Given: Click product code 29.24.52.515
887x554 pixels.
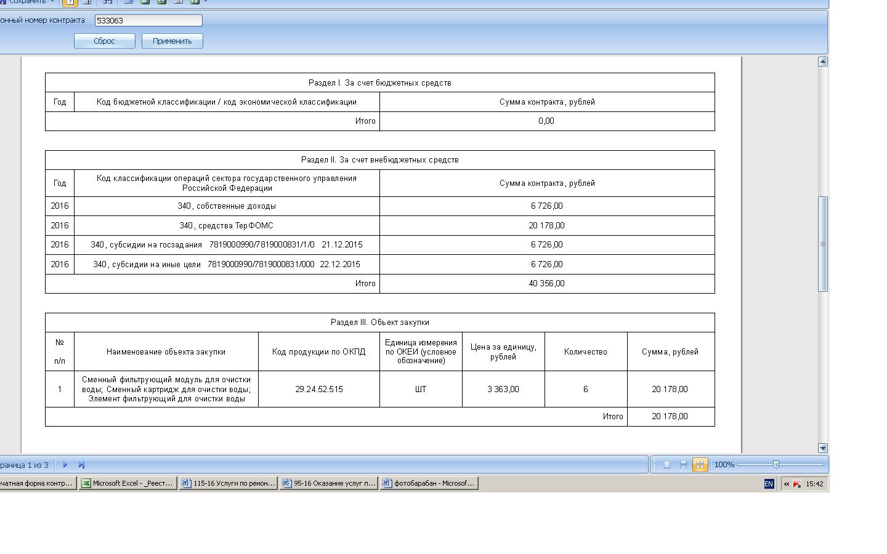Looking at the screenshot, I should pos(318,389).
